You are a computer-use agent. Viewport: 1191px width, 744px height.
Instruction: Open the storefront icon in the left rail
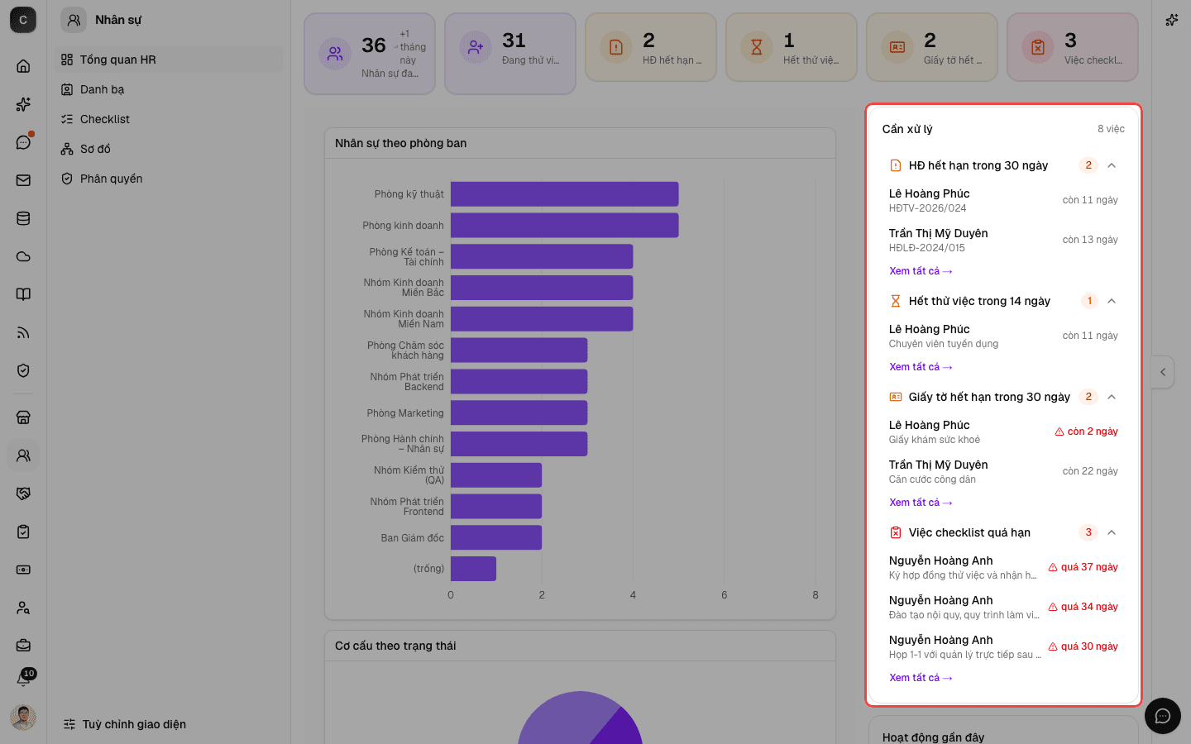tap(23, 417)
